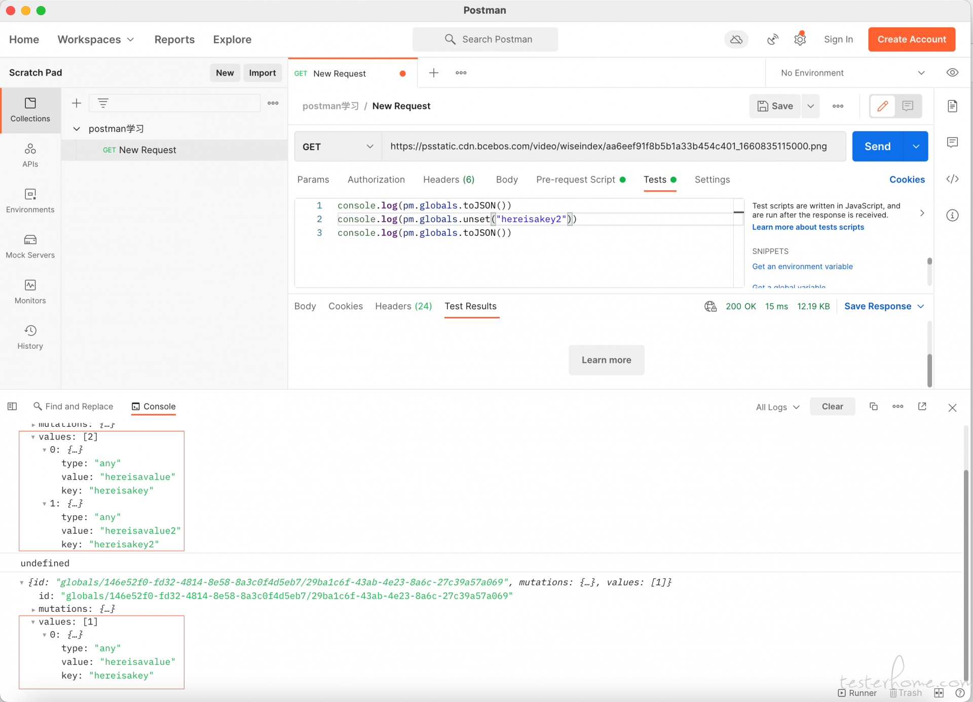Image resolution: width=973 pixels, height=702 pixels.
Task: Open Learn more about tests scripts link
Action: pos(808,227)
